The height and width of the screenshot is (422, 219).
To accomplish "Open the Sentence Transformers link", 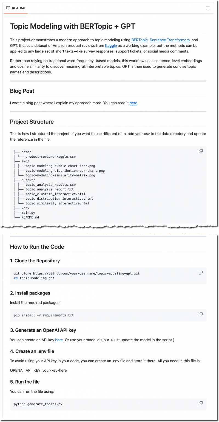I will click(x=169, y=40).
